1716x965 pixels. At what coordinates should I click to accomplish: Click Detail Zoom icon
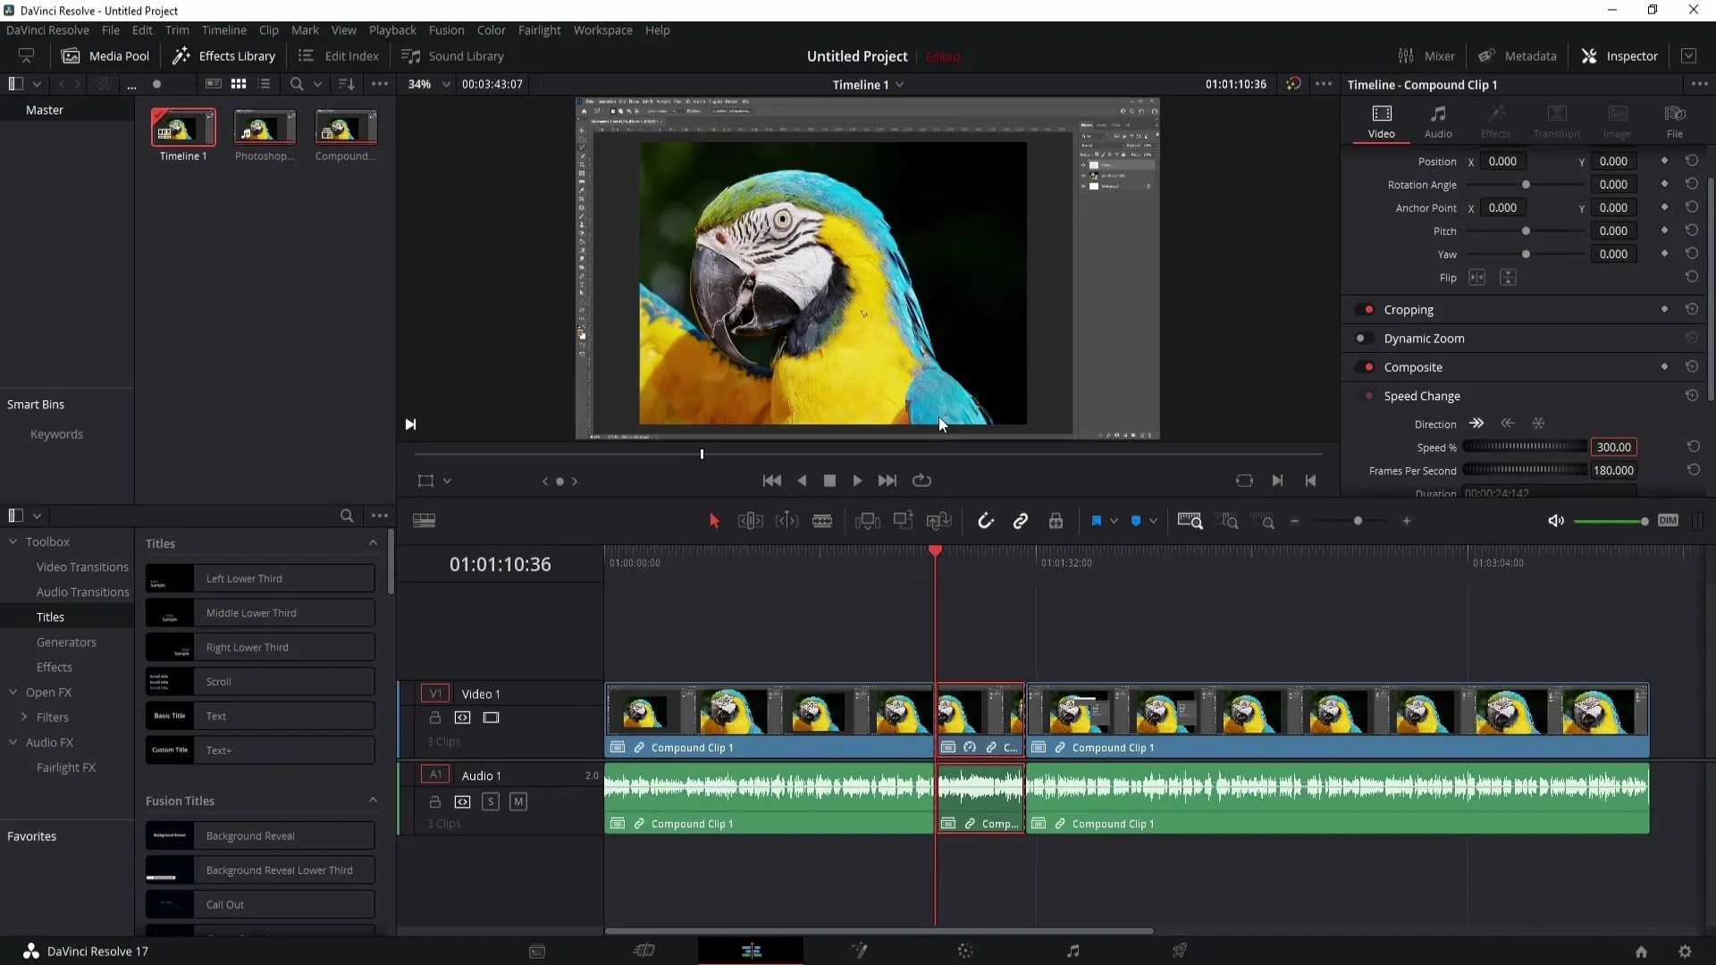point(1229,521)
